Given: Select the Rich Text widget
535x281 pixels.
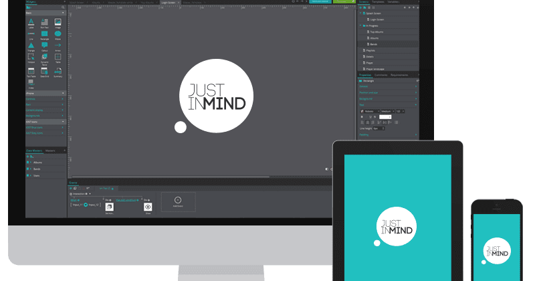Looking at the screenshot, I should [x=44, y=23].
